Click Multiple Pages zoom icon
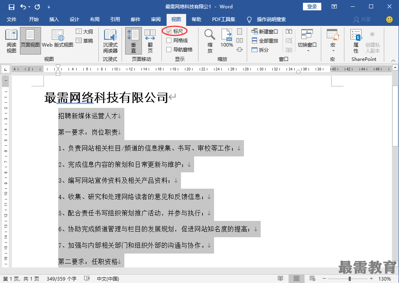This screenshot has width=399, height=283. pyautogui.click(x=240, y=41)
